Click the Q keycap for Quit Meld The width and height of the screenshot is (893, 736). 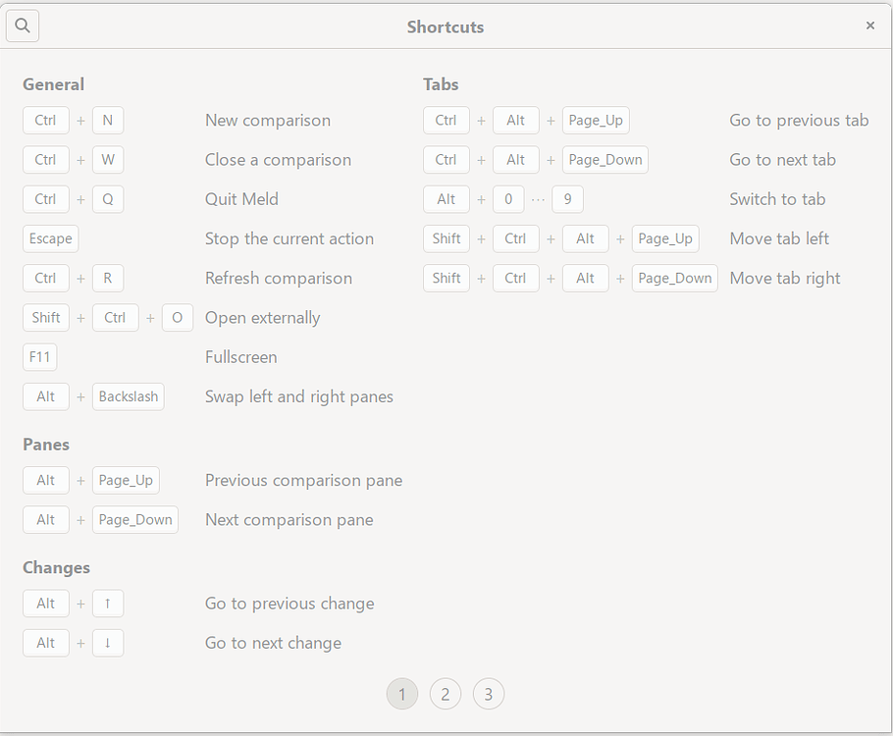click(x=108, y=199)
